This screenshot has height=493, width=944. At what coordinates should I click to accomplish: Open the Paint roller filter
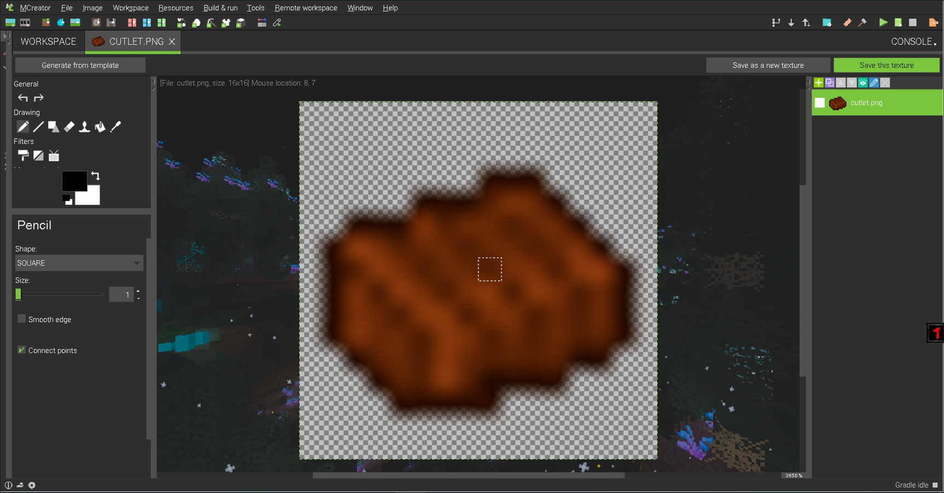[x=23, y=155]
